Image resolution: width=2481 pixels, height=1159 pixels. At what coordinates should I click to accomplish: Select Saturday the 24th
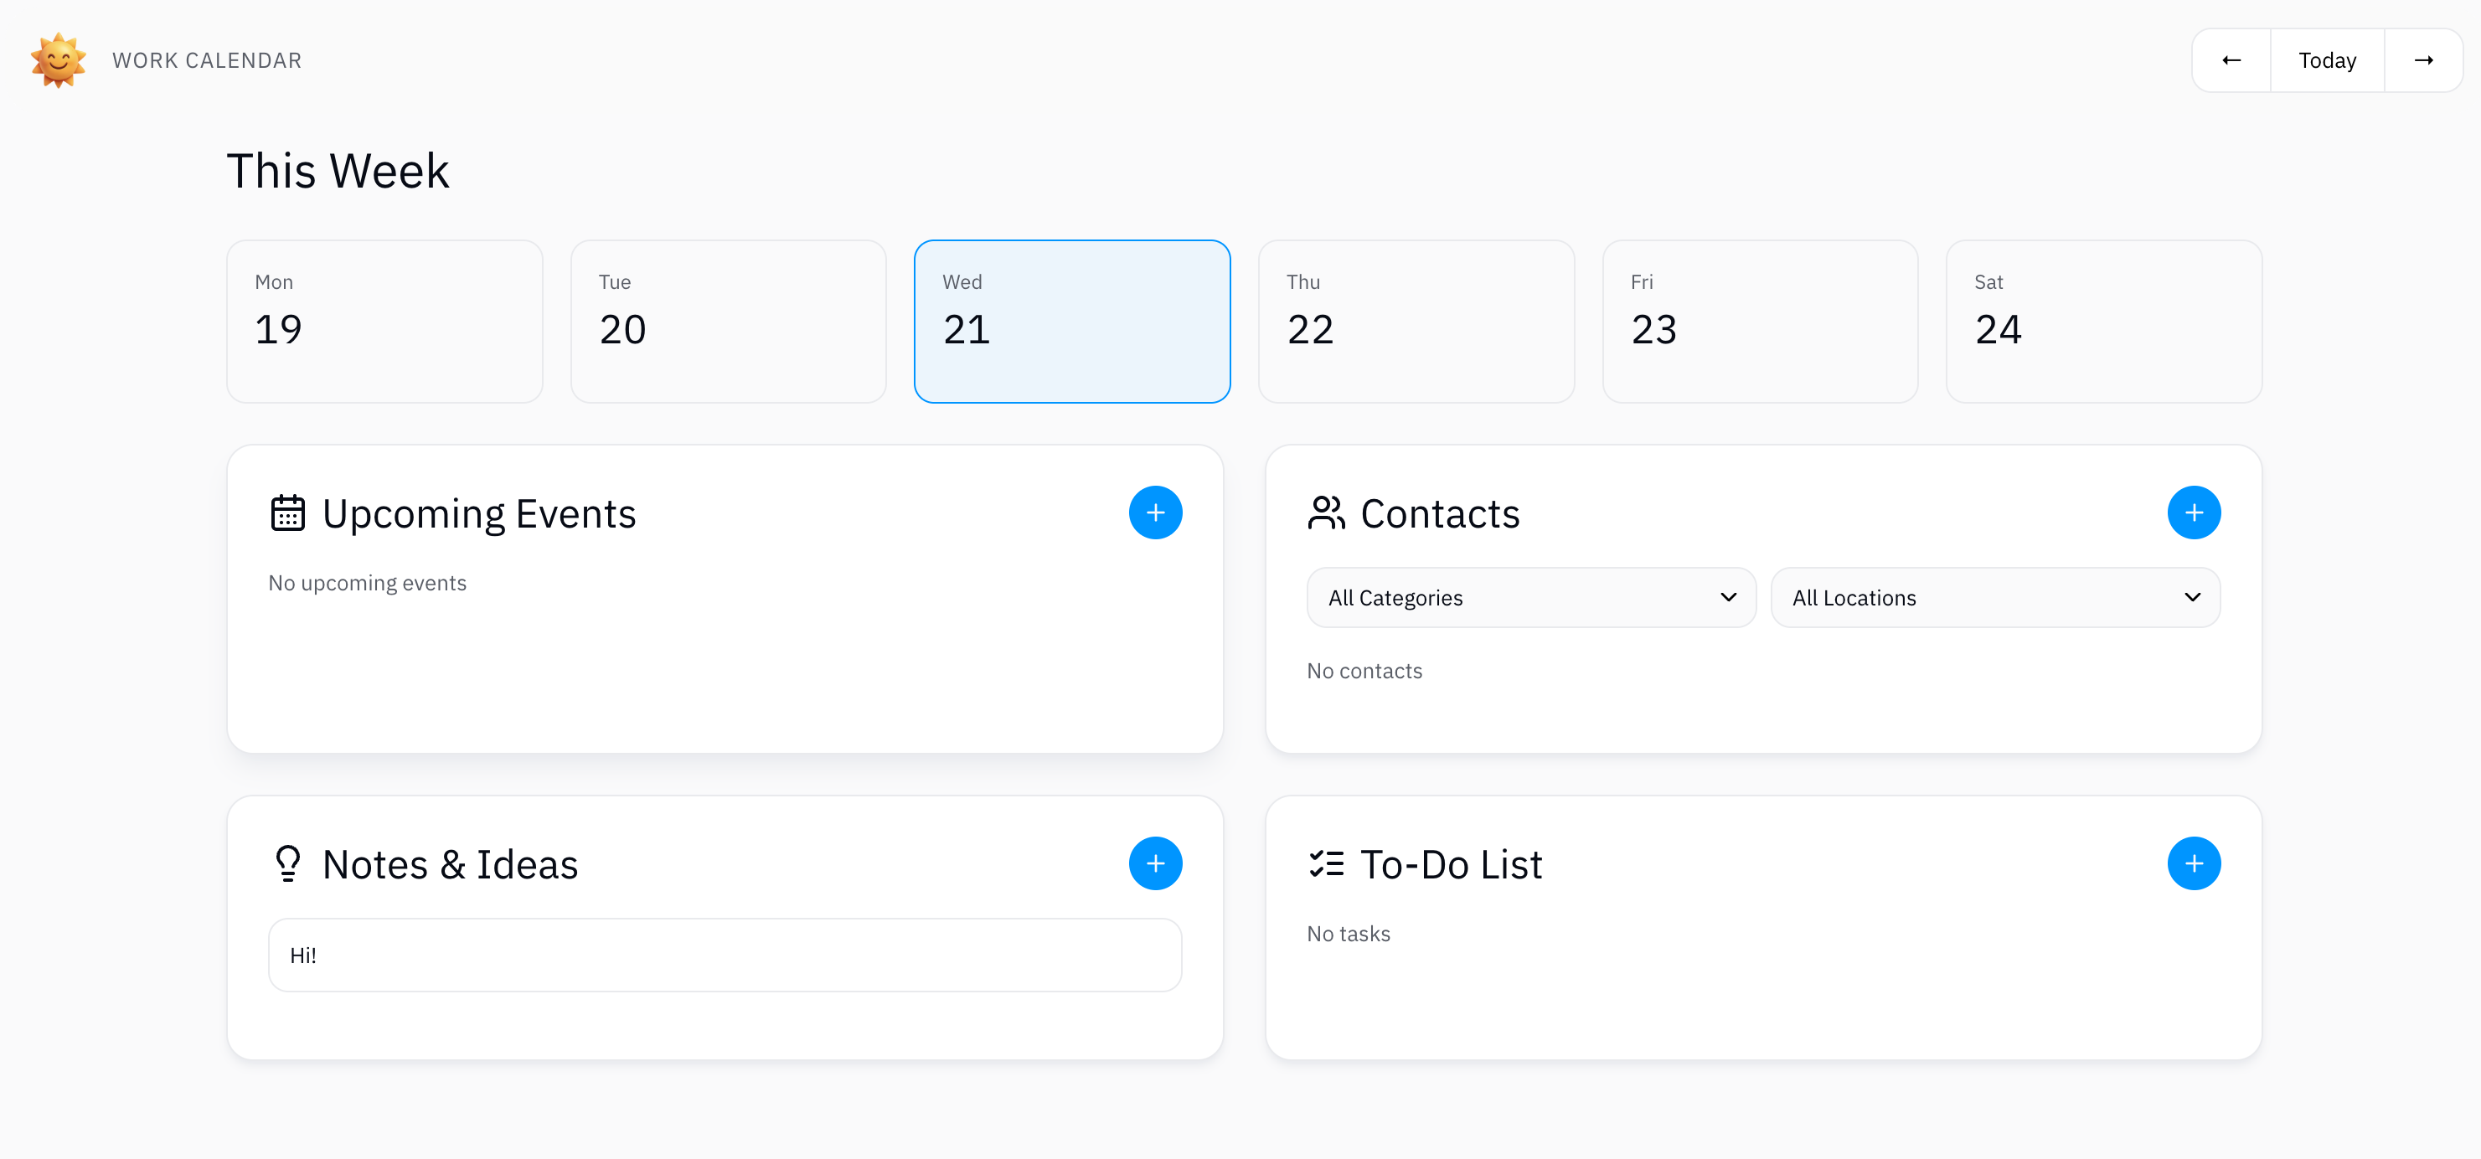tap(2103, 322)
